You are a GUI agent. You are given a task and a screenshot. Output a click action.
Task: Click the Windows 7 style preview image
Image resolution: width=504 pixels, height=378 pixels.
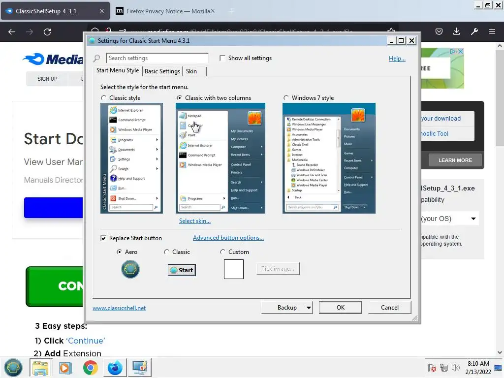[x=329, y=158]
